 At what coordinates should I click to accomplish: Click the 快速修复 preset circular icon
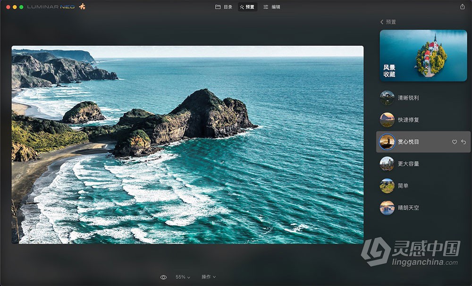click(x=387, y=120)
